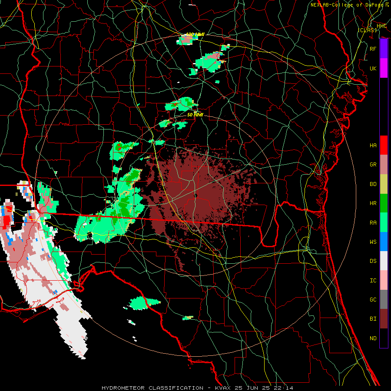Click the purple RF legend color swatch

click(x=384, y=49)
